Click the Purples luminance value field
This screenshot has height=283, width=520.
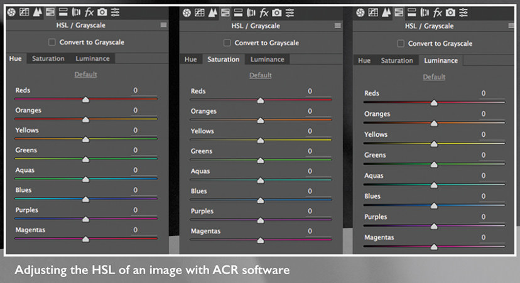[492, 216]
